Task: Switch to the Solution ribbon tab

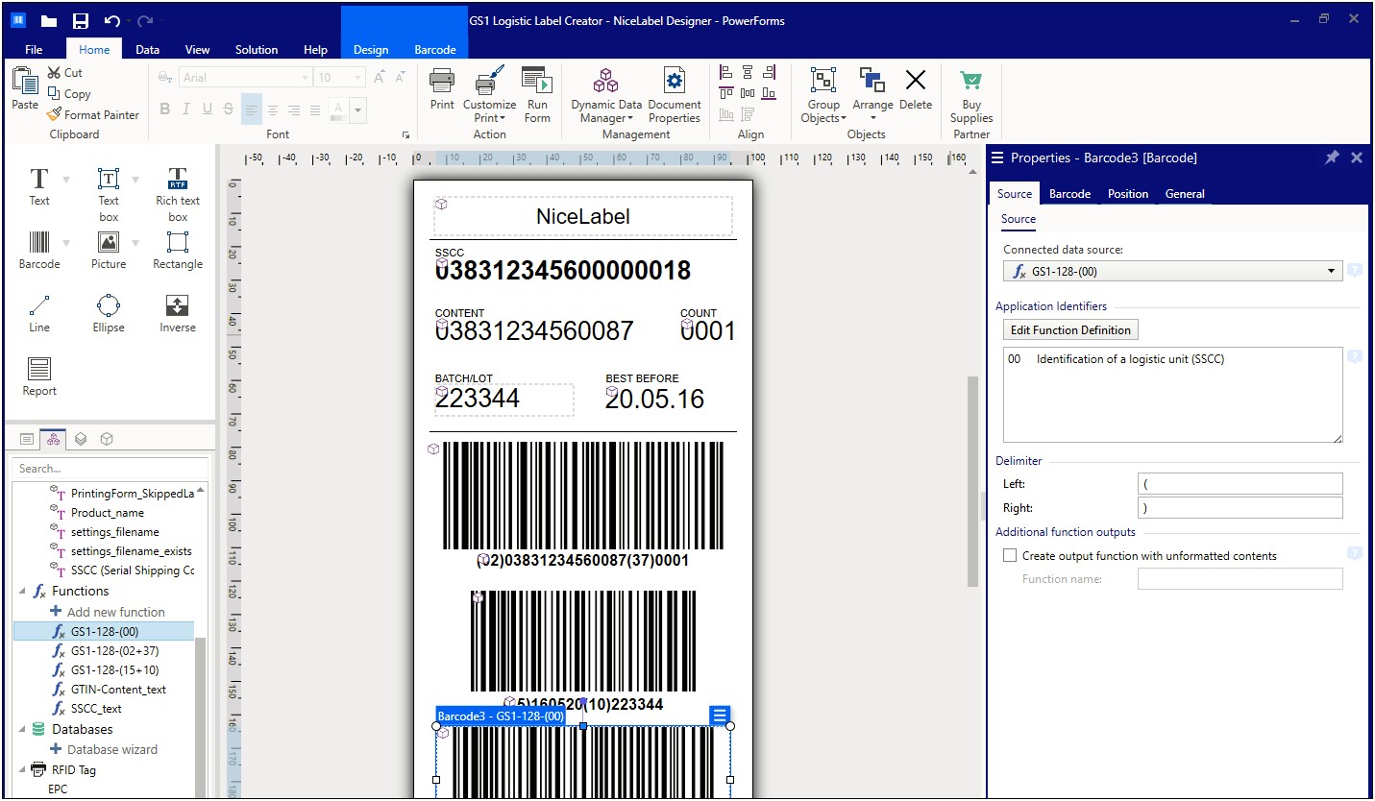Action: tap(257, 49)
